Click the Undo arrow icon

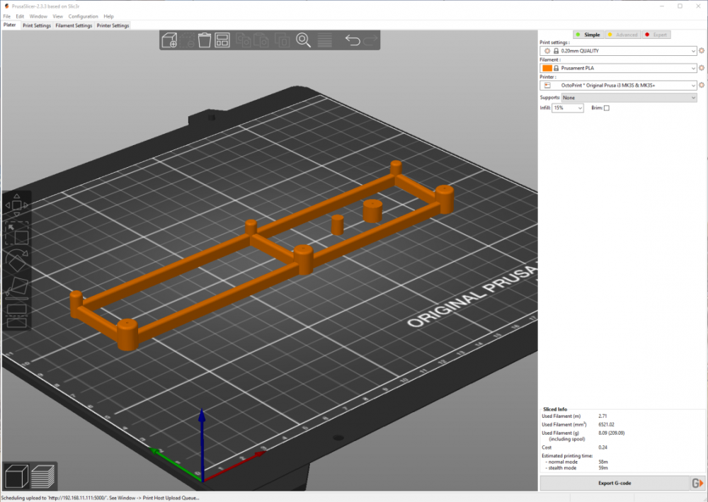353,40
